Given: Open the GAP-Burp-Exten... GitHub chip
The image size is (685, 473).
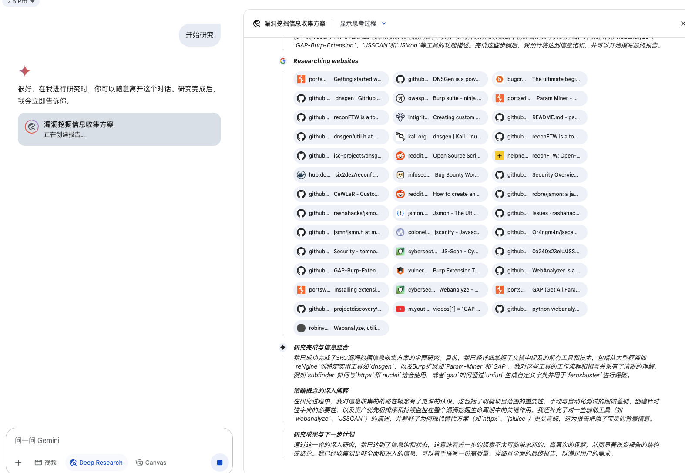Looking at the screenshot, I should [341, 271].
